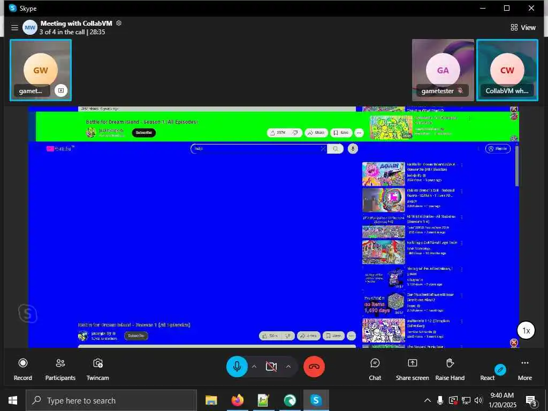The image size is (548, 411).
Task: Click the tray microphone icon
Action: (x=440, y=400)
